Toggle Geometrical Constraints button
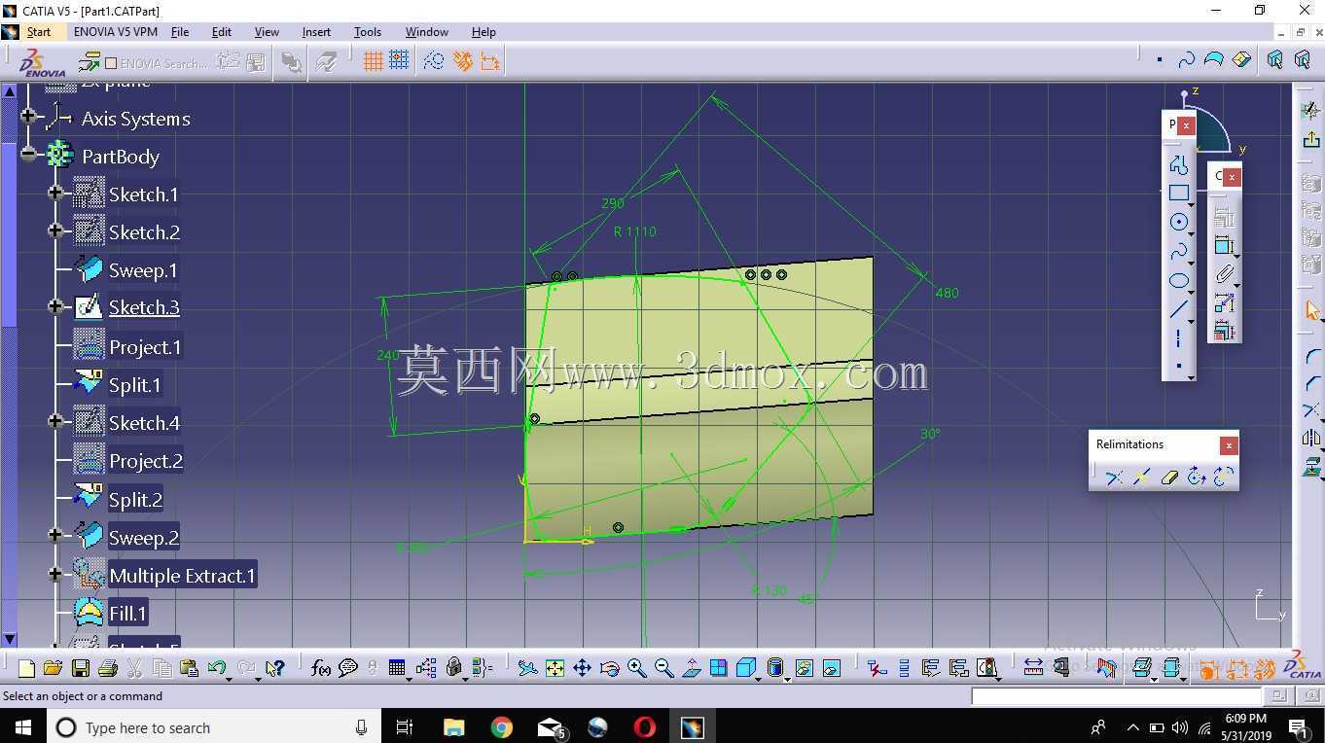1325x743 pixels. [x=462, y=61]
